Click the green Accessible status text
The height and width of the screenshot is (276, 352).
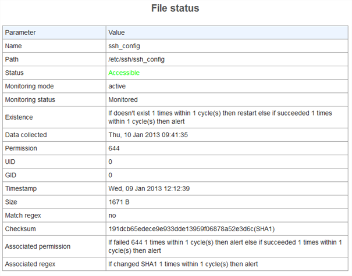point(124,73)
